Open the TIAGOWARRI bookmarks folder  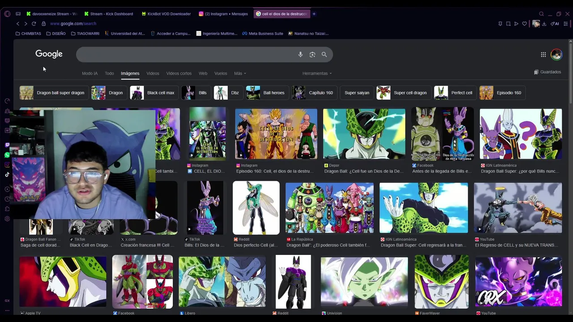click(x=85, y=34)
